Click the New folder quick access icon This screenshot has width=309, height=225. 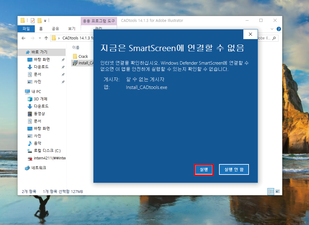tap(39, 21)
